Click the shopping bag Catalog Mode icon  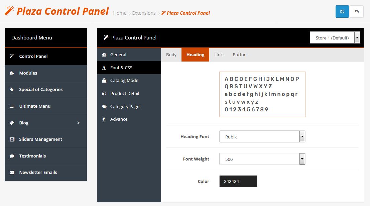coord(104,81)
